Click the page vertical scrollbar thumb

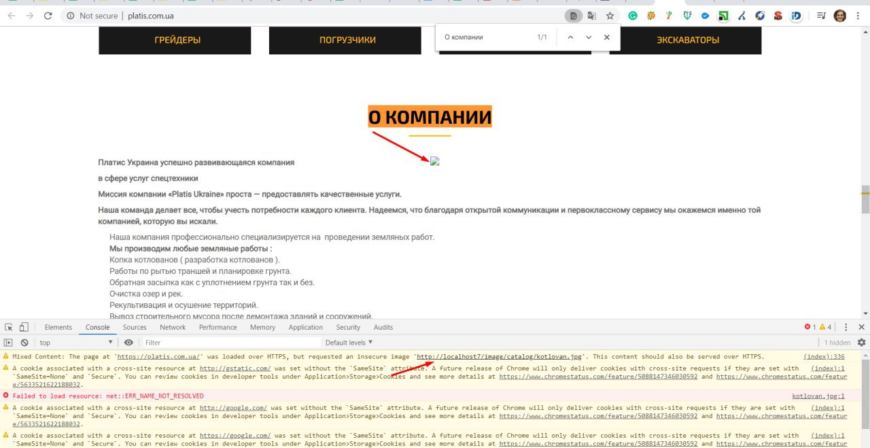[865, 199]
